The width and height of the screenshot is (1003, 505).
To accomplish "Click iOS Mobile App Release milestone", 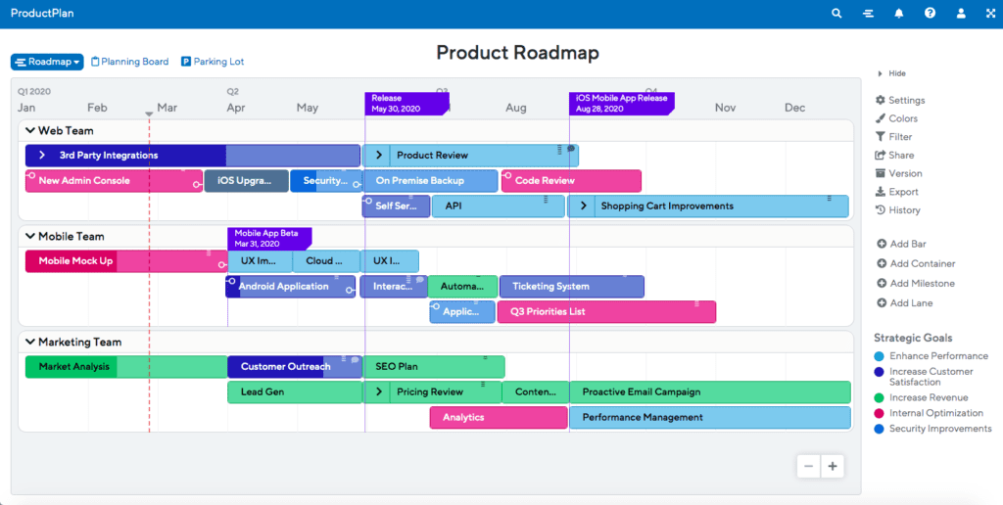I will point(622,104).
